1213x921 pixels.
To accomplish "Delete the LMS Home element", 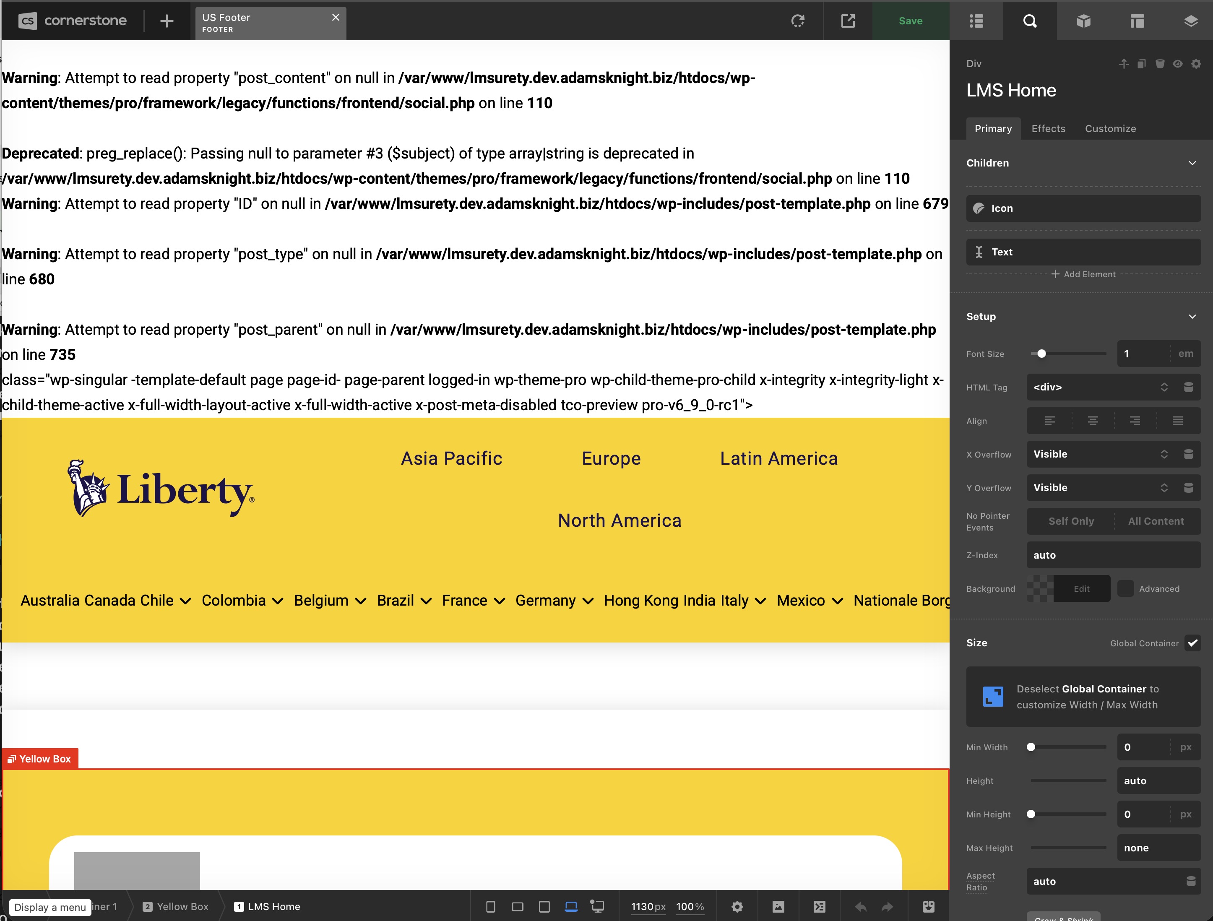I will coord(1160,64).
